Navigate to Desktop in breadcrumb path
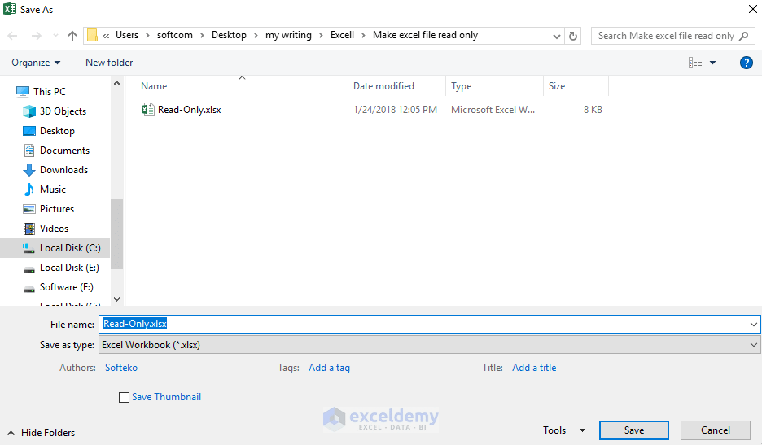The image size is (762, 445). coord(229,35)
